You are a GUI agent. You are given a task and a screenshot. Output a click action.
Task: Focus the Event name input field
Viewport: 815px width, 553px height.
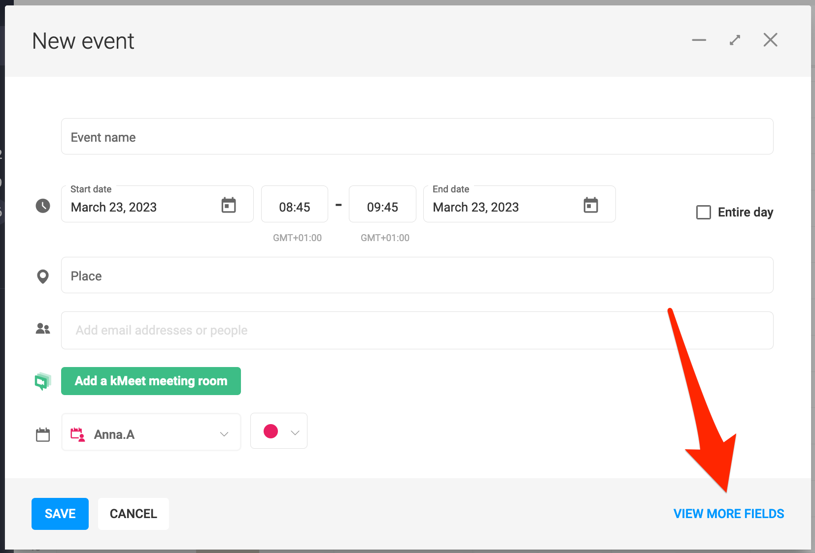point(417,137)
